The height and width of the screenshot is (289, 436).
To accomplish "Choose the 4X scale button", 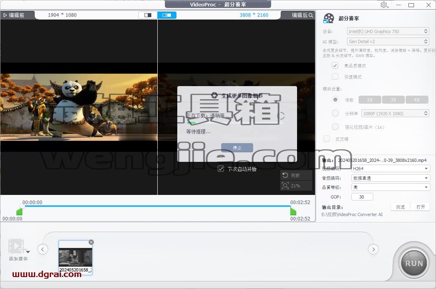I will tap(417, 100).
